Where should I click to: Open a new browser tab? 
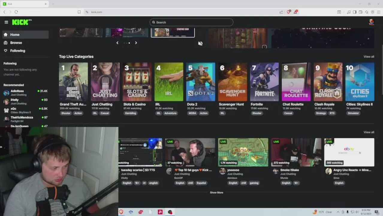pos(53,4)
